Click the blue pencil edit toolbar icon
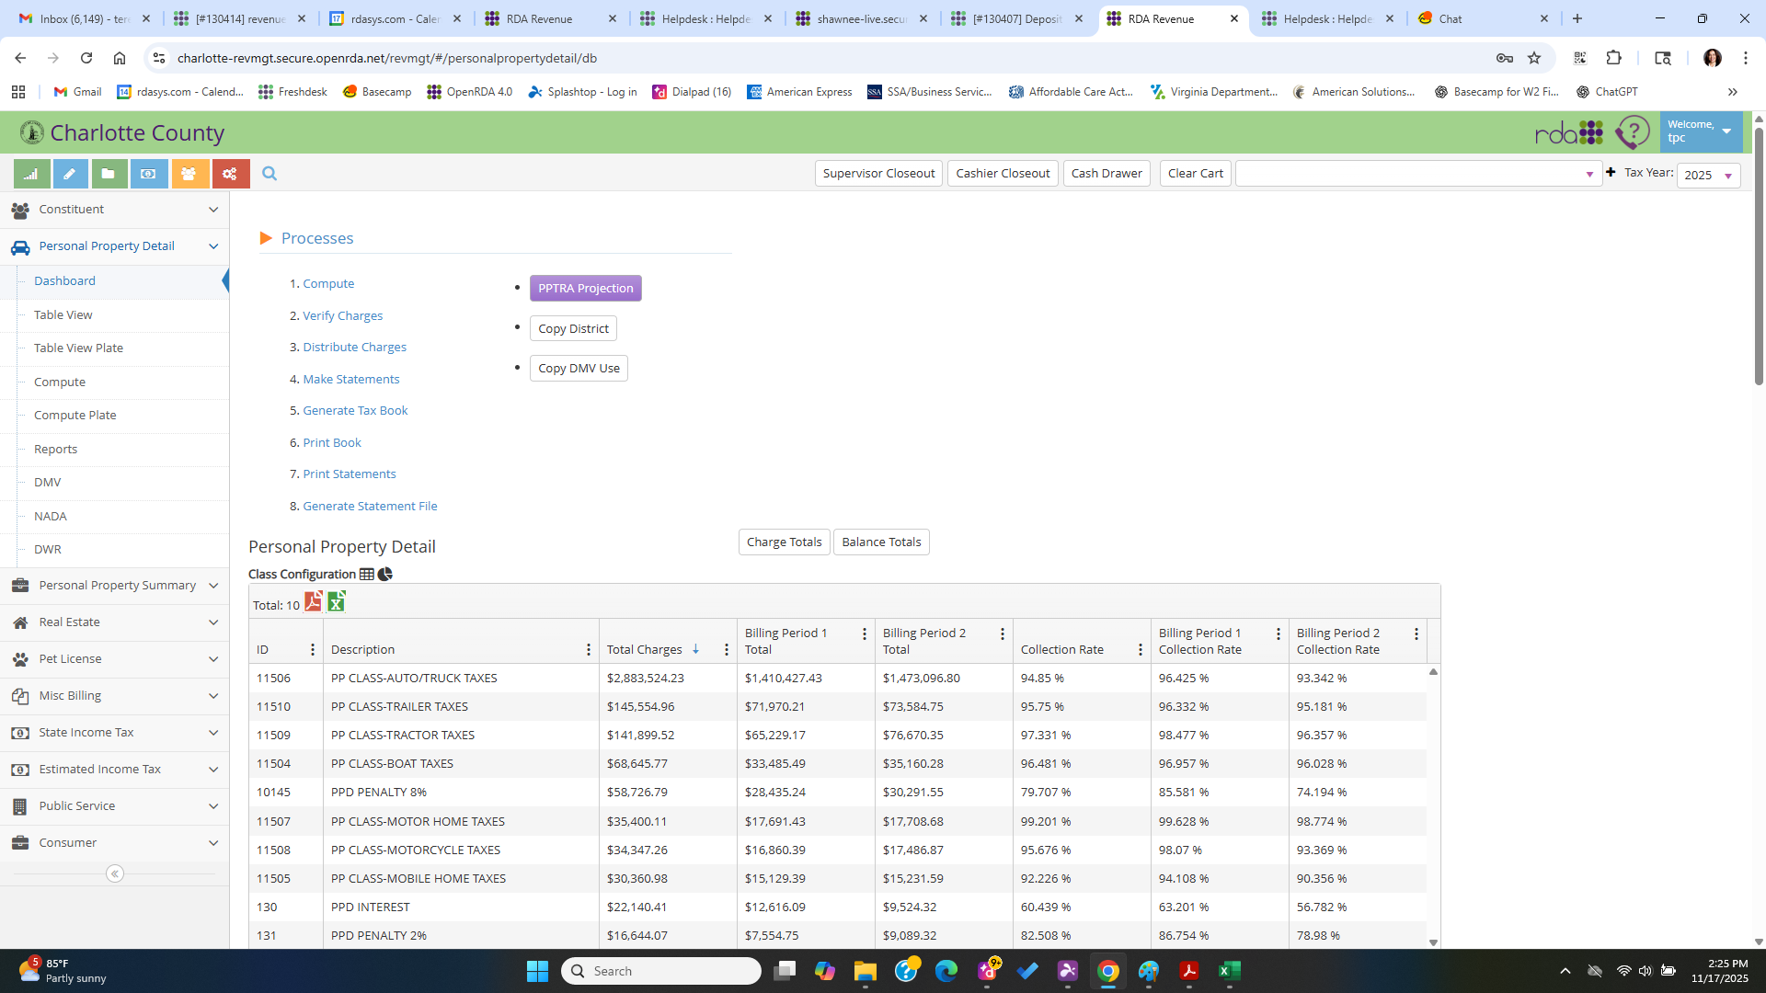Screen dimensions: 1766x993 (x=70, y=174)
